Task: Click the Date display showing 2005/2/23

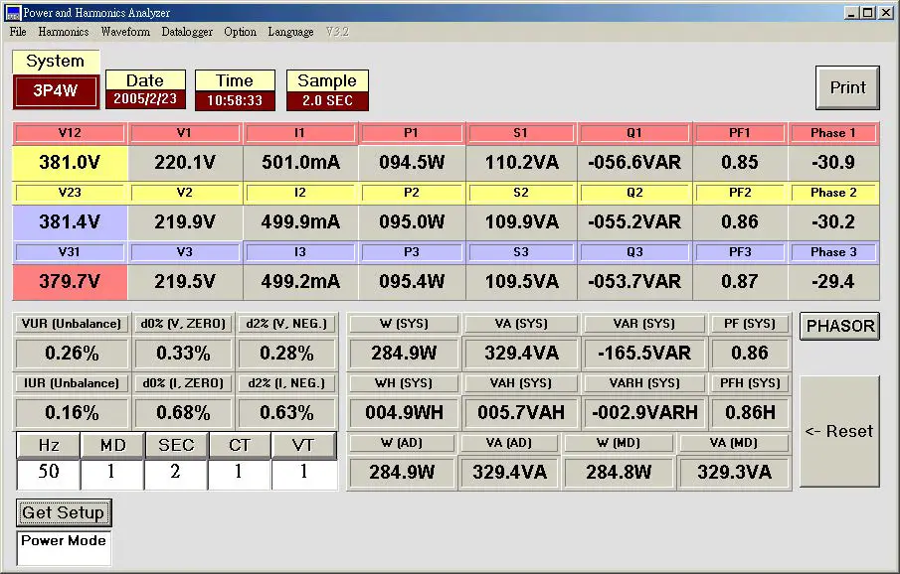Action: coord(145,97)
